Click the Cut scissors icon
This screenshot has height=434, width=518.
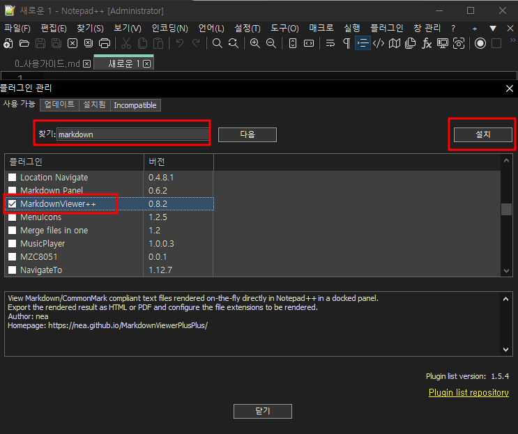[126, 43]
